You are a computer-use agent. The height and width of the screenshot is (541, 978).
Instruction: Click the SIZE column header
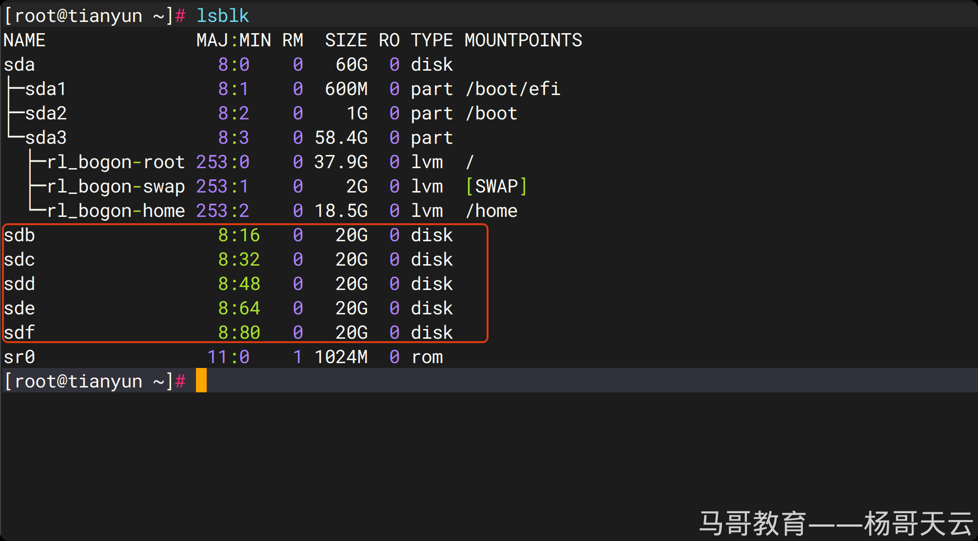346,40
